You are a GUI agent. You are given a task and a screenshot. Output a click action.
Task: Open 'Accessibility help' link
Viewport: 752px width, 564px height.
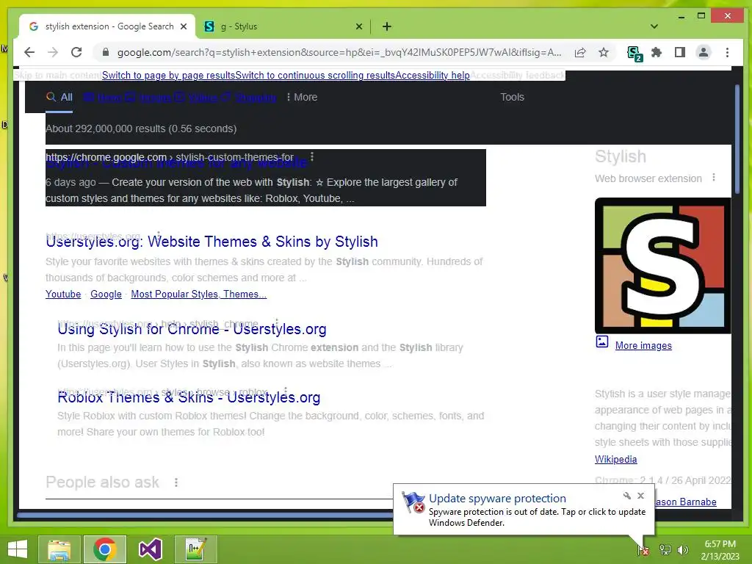click(x=433, y=76)
